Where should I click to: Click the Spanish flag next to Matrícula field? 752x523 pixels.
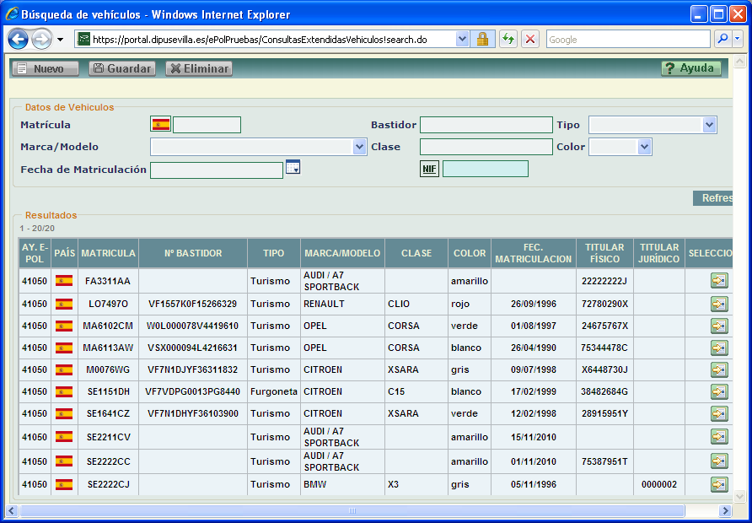[160, 125]
